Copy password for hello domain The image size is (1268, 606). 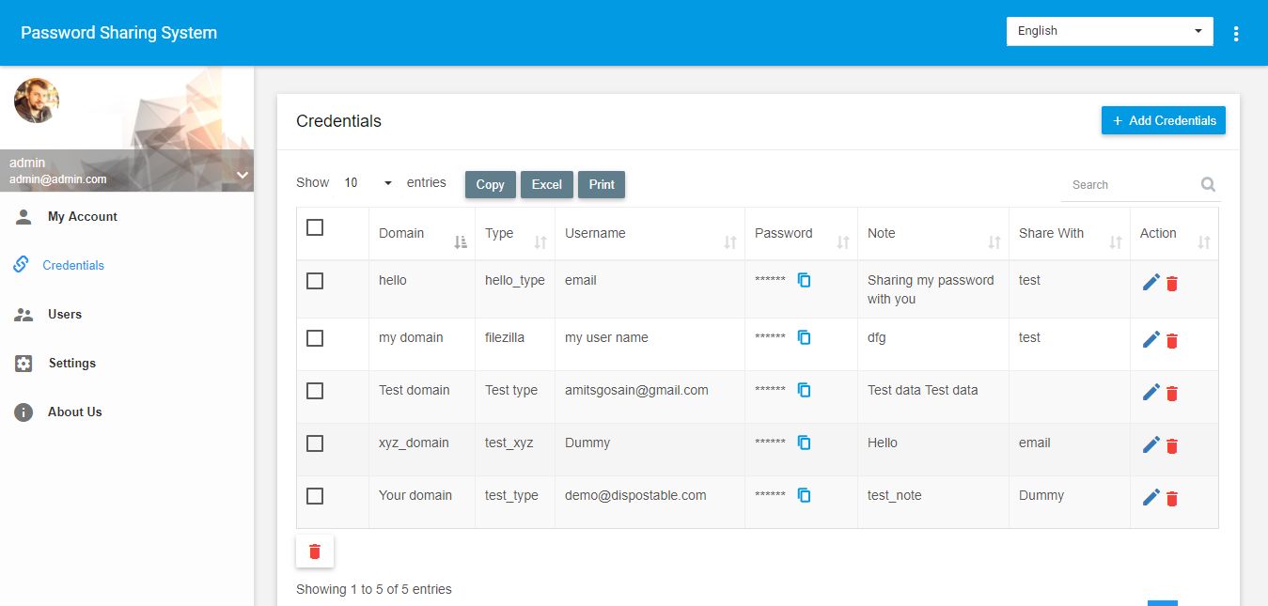click(805, 280)
